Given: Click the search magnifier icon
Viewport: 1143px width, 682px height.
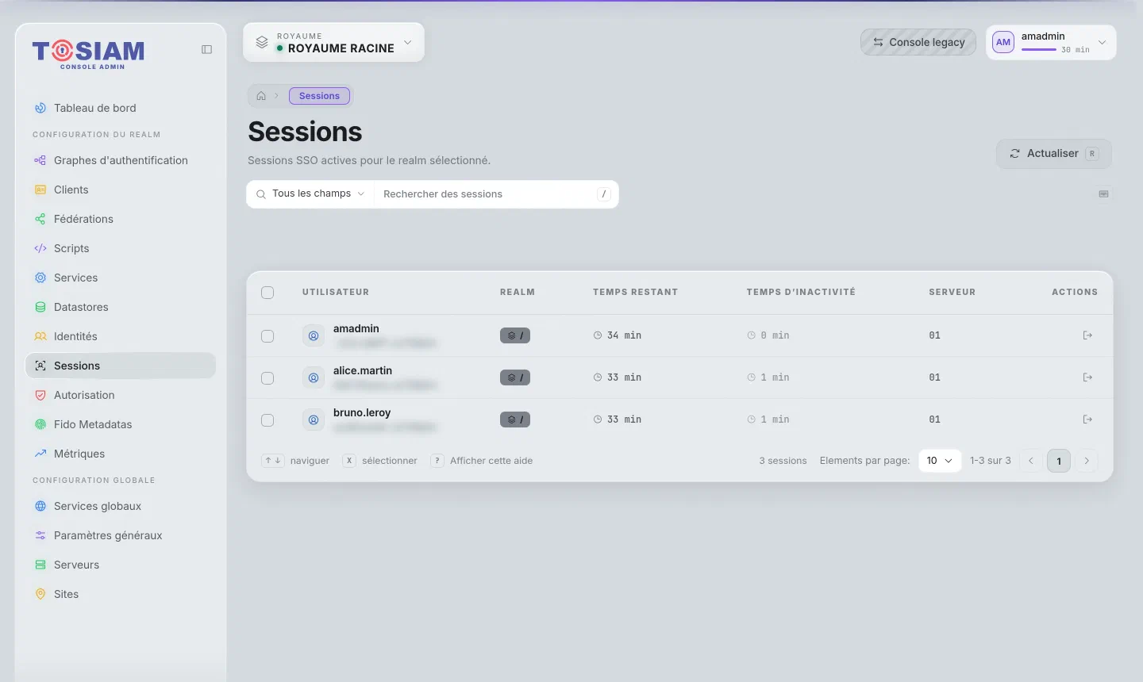Looking at the screenshot, I should tap(261, 194).
